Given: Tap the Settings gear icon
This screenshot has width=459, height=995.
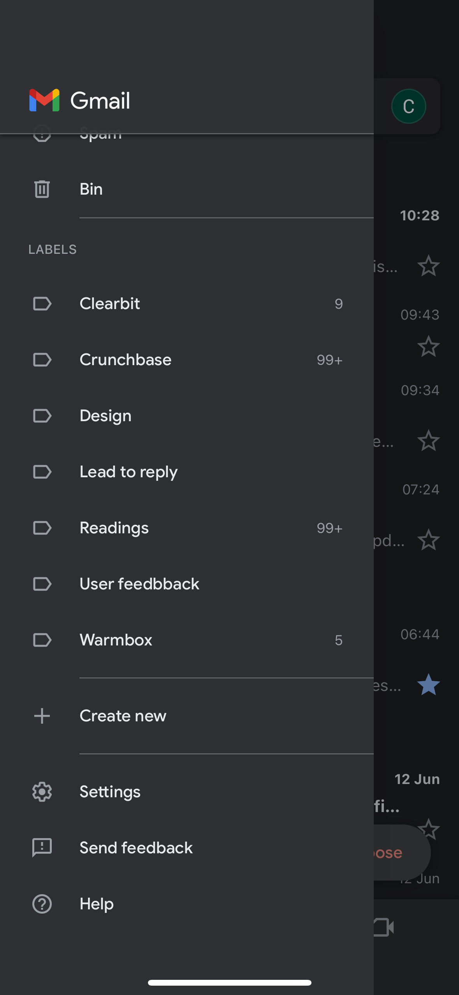Looking at the screenshot, I should pos(42,792).
